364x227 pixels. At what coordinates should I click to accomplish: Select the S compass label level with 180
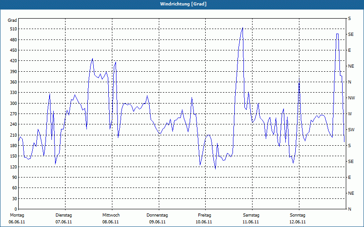click(x=349, y=146)
